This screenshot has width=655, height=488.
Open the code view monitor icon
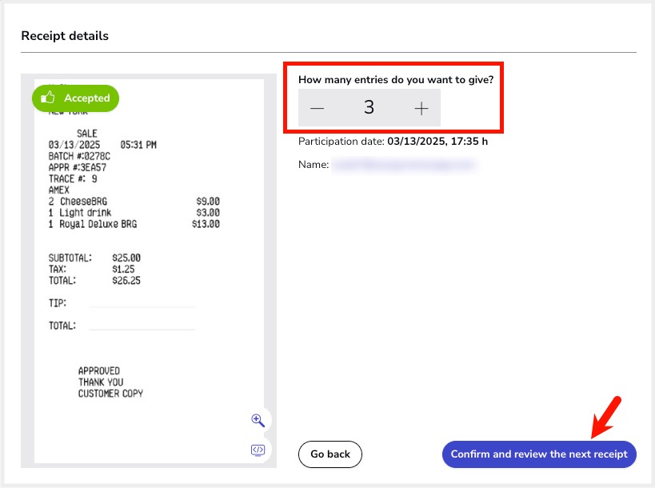[258, 450]
